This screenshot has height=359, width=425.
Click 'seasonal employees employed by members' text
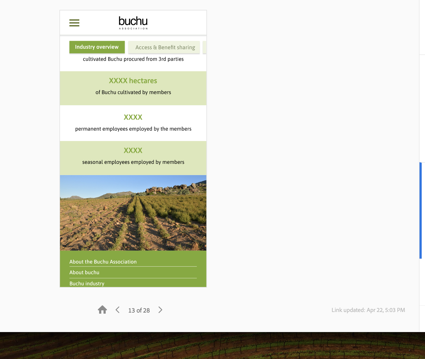133,162
